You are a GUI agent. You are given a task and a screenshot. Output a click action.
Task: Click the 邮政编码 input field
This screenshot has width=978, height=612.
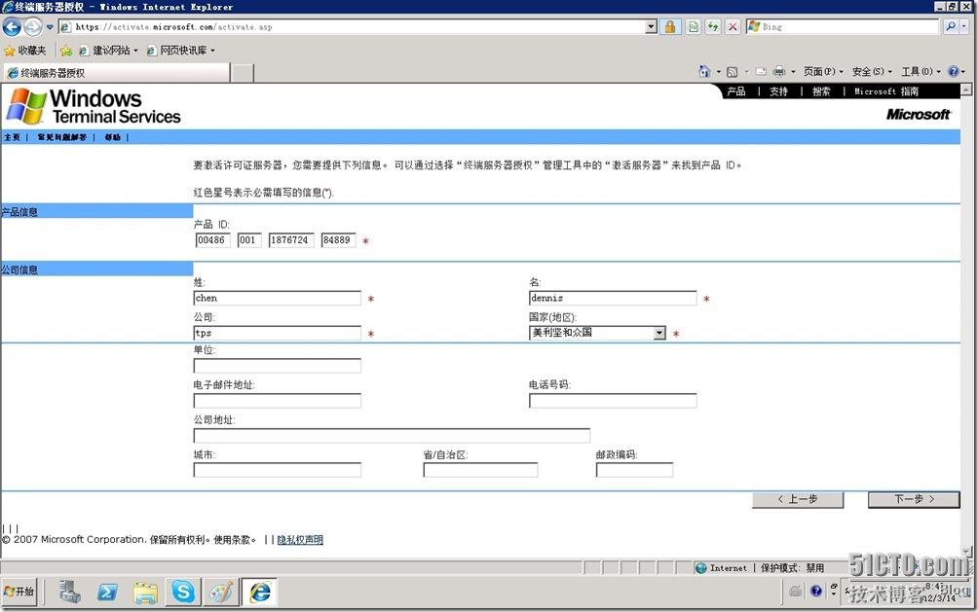[634, 471]
